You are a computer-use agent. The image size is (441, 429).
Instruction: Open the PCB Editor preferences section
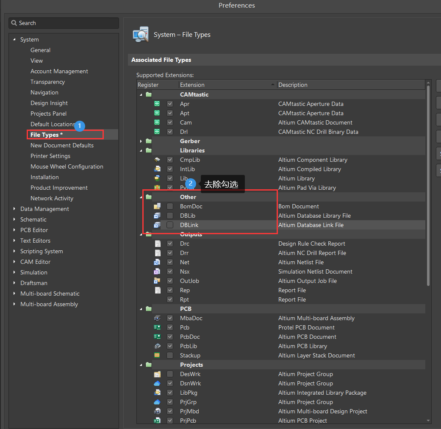33,230
